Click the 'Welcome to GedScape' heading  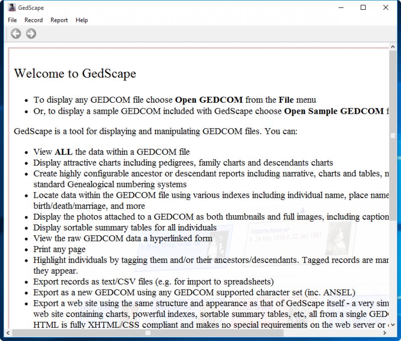[x=75, y=74]
